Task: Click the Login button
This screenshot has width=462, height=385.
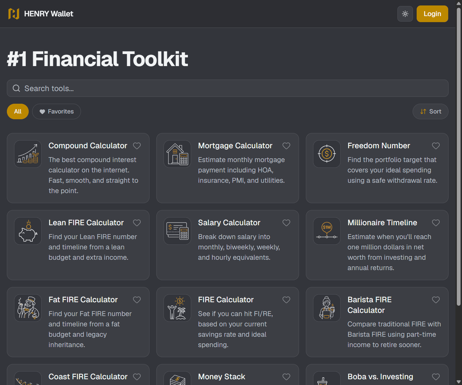Action: click(x=432, y=14)
